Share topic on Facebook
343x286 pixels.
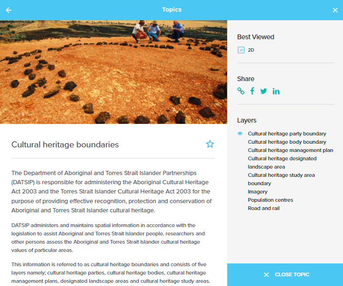(252, 91)
